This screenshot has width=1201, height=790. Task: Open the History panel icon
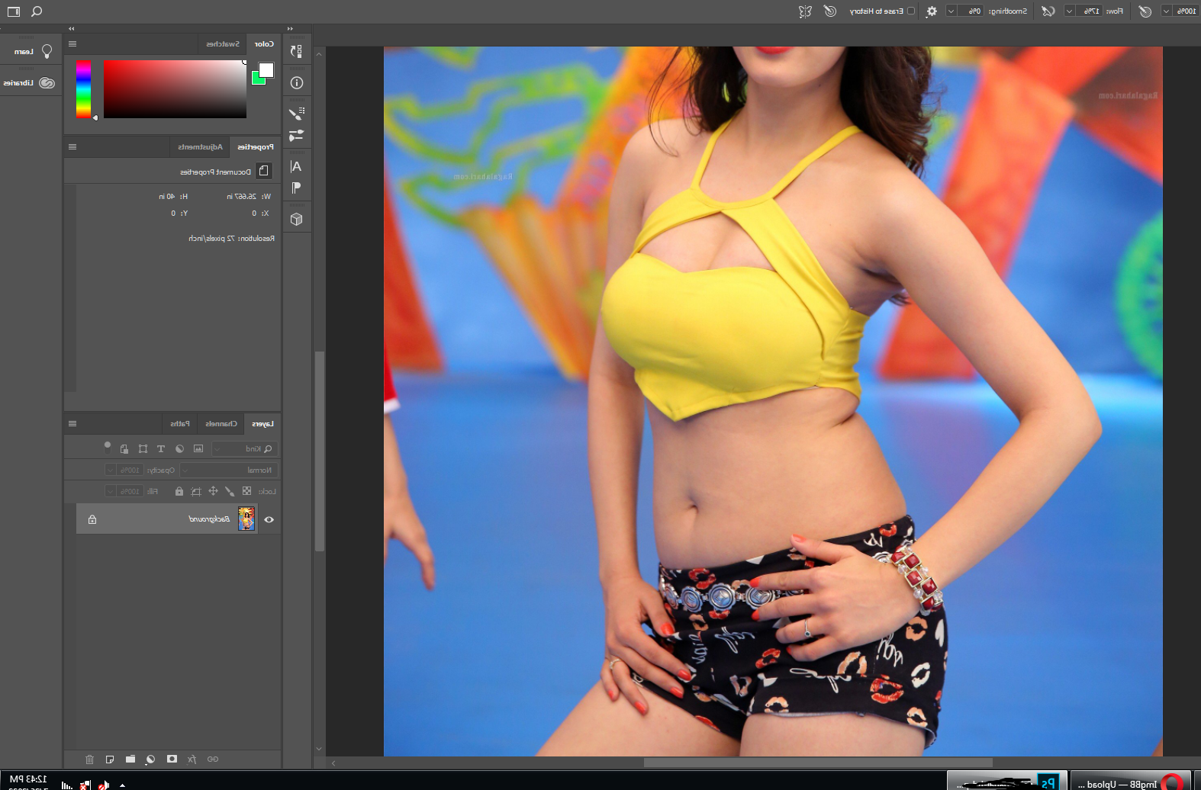click(297, 51)
